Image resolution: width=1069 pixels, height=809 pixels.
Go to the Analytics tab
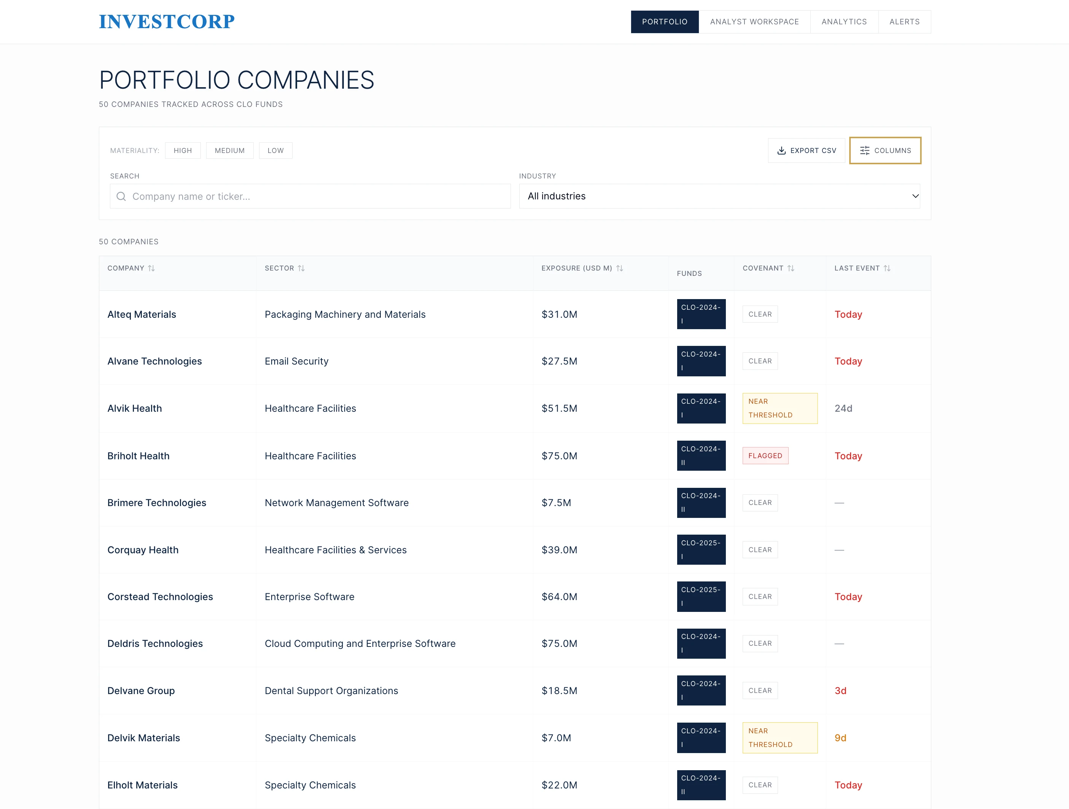[x=844, y=22]
